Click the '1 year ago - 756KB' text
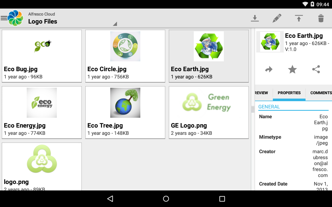Screen dimensions: 332x207 (x=108, y=77)
